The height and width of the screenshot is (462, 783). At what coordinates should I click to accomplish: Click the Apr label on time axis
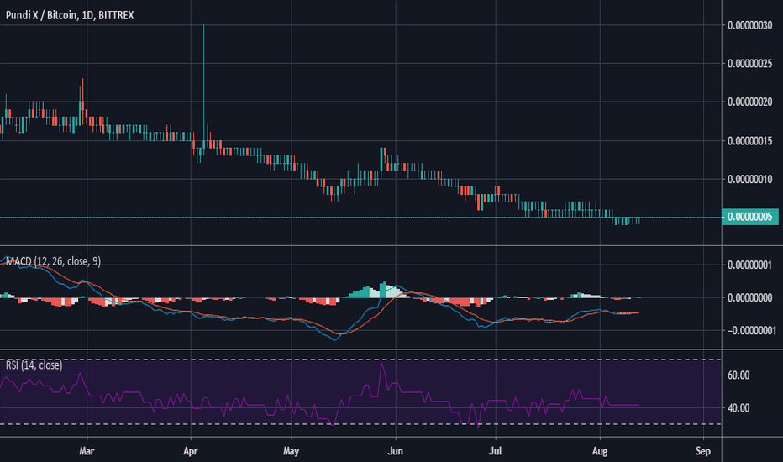(x=190, y=451)
